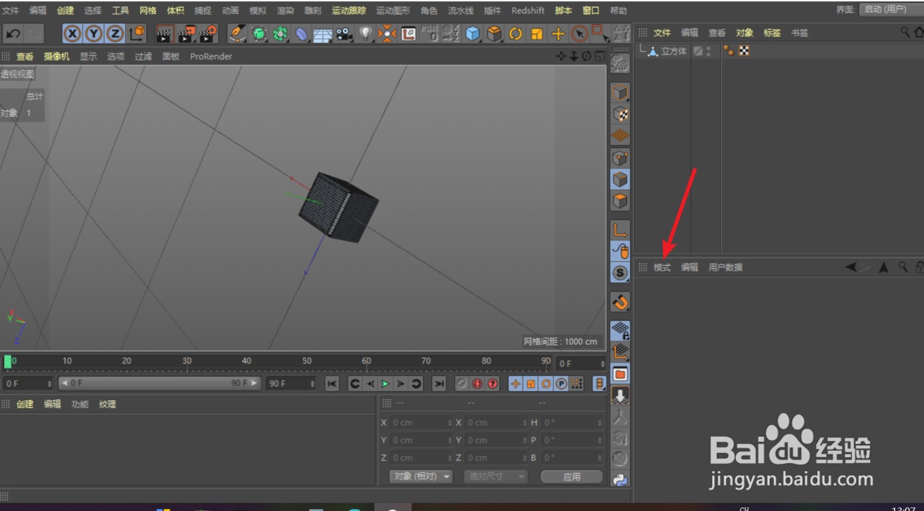Open the 文件 main menu
Image resolution: width=924 pixels, height=511 pixels.
coord(10,10)
